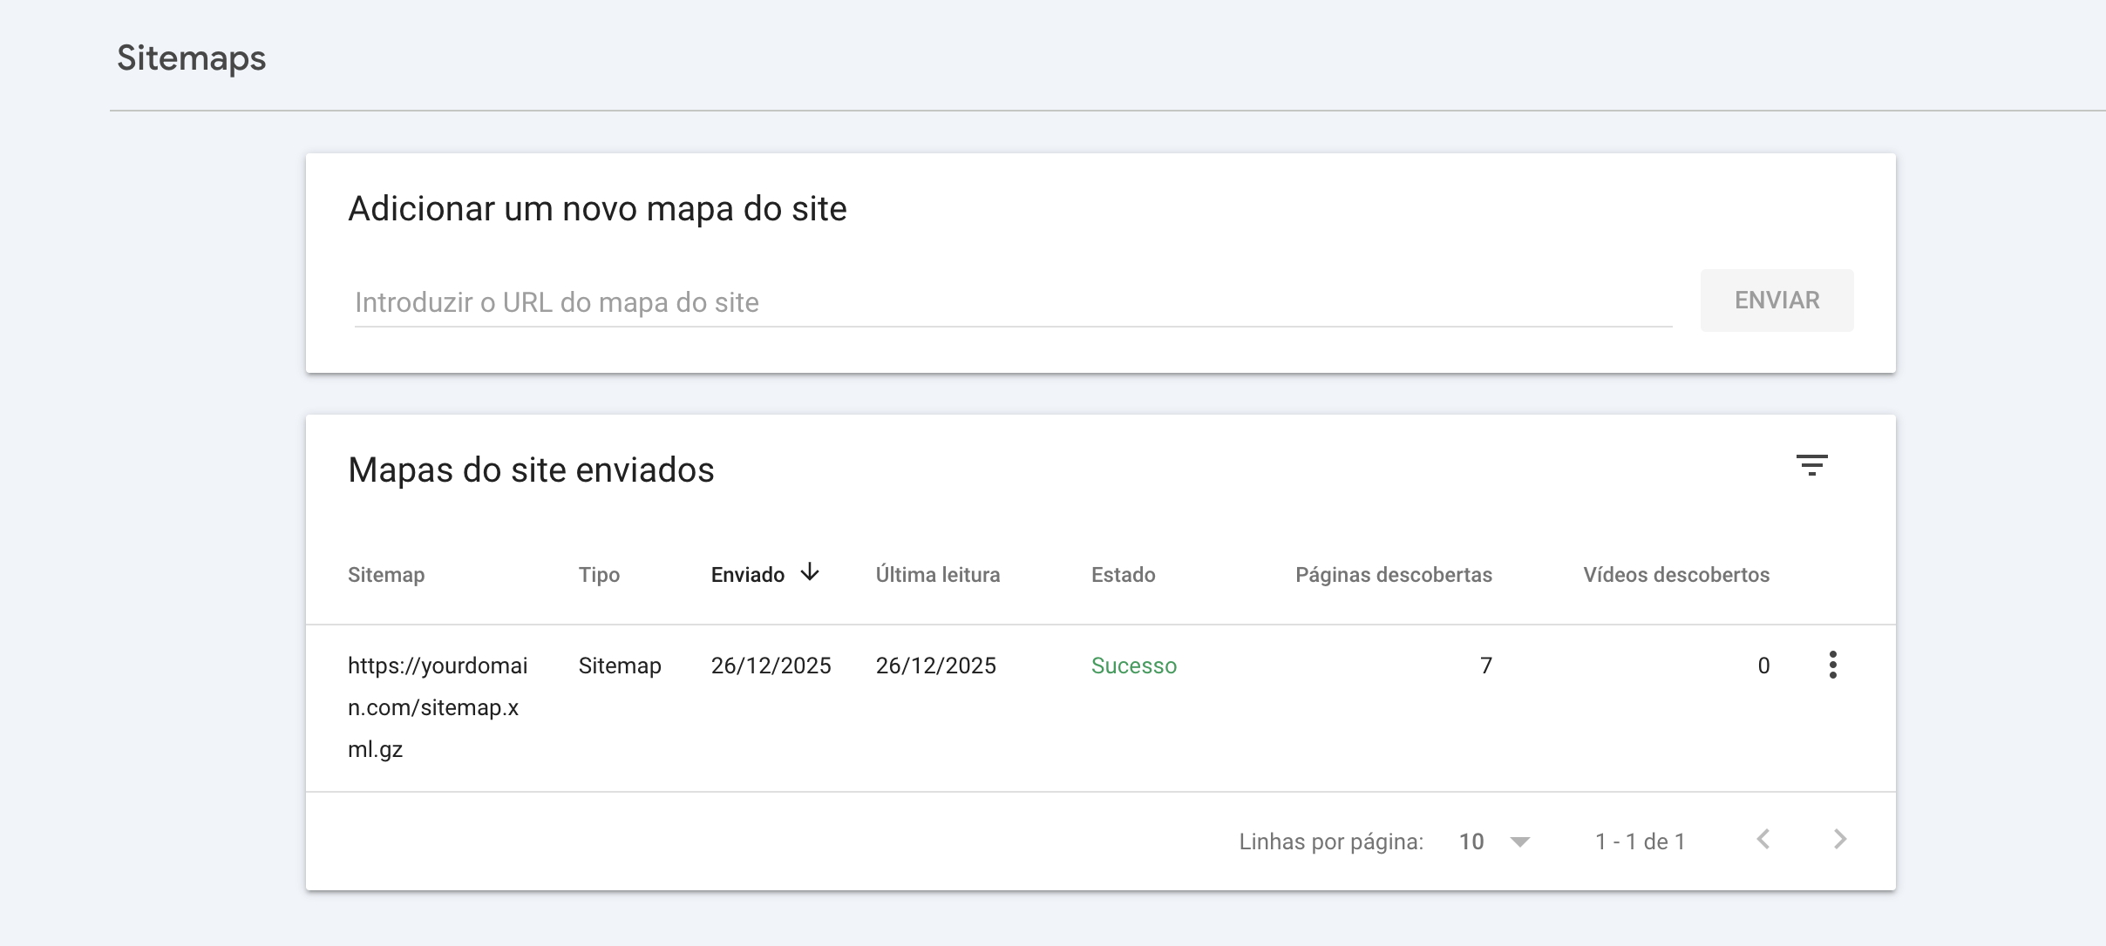Change rows per page via the 10 selector
The width and height of the screenshot is (2106, 946).
click(1471, 840)
